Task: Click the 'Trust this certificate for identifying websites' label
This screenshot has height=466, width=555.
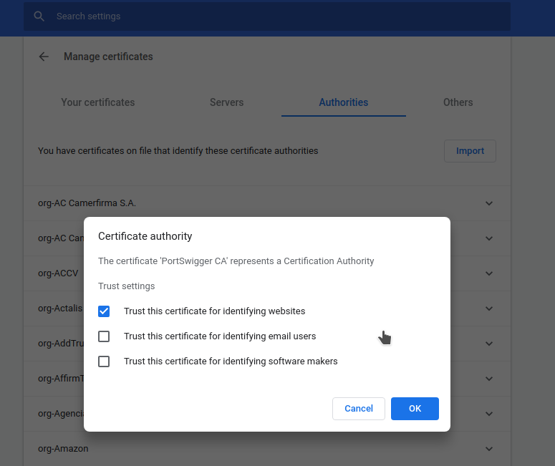Action: 215,311
